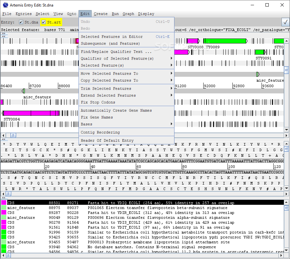Open the Goto menu
Screen dimensions: 290x259
[x=72, y=14]
